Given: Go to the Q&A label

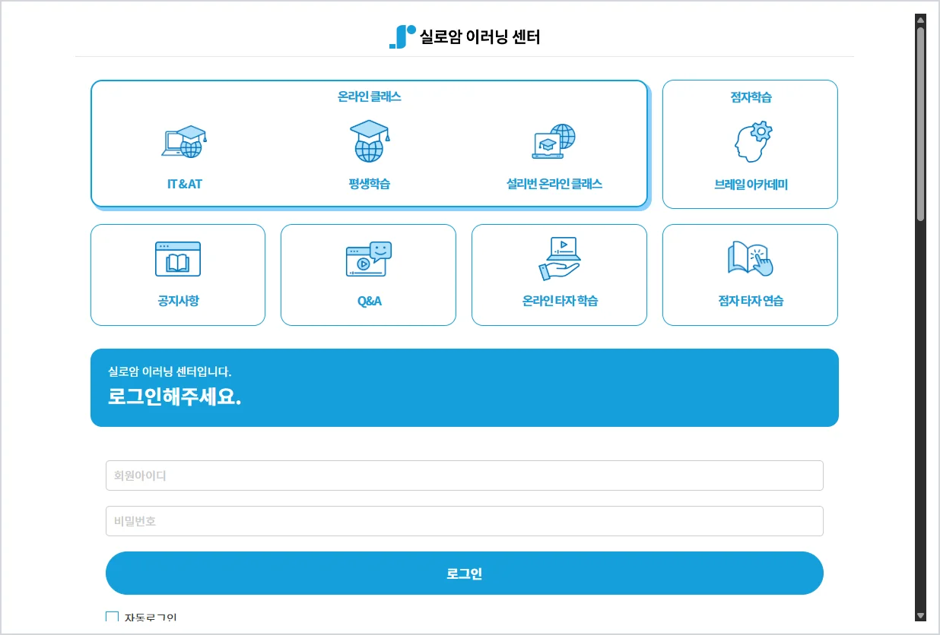Looking at the screenshot, I should click(x=370, y=302).
